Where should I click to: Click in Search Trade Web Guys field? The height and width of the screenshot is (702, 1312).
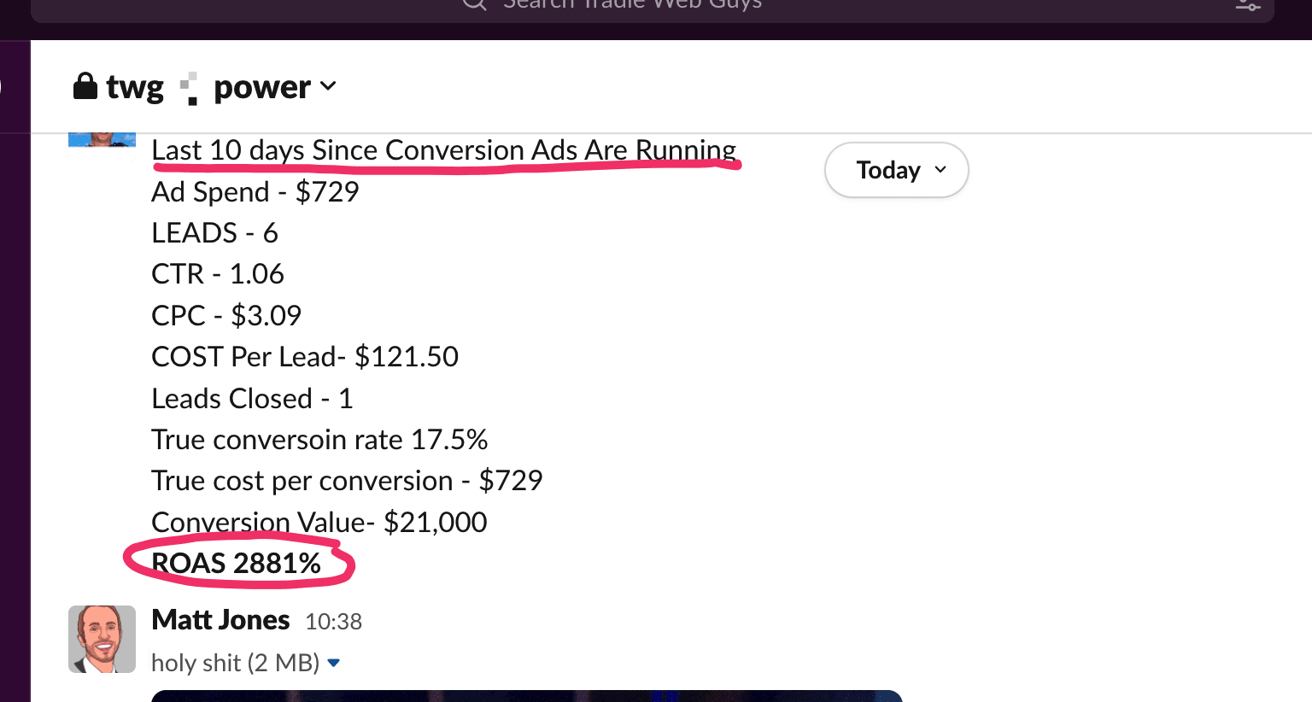click(x=632, y=5)
